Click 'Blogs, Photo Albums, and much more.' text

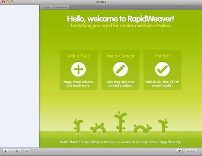[x=78, y=84]
